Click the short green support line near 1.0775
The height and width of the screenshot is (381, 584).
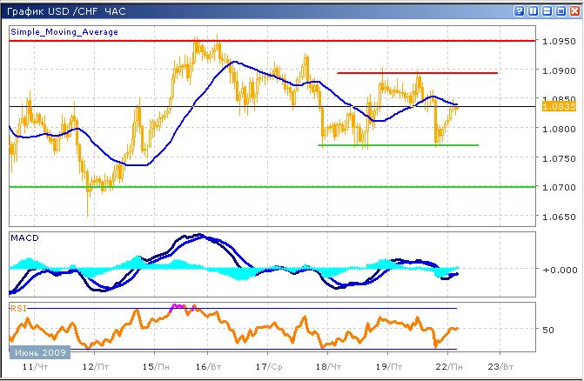pyautogui.click(x=399, y=145)
